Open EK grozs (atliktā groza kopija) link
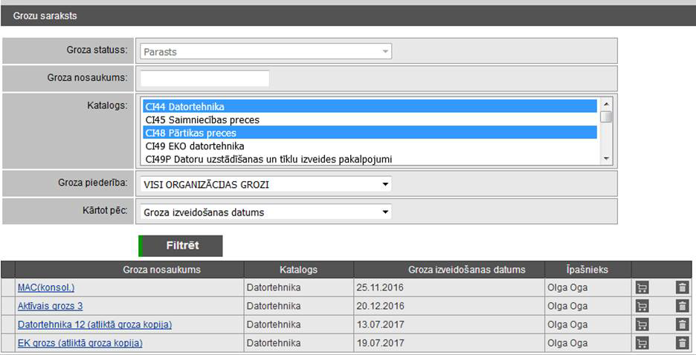Viewport: 696px width, 355px height. tap(80, 343)
